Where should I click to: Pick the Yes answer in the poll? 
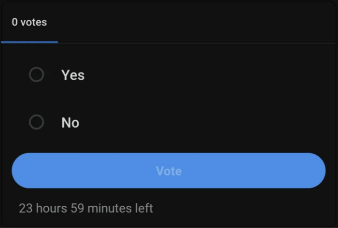(x=73, y=75)
